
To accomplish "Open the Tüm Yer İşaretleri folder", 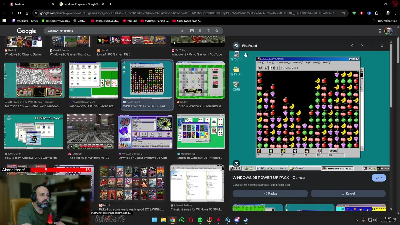I will [385, 21].
